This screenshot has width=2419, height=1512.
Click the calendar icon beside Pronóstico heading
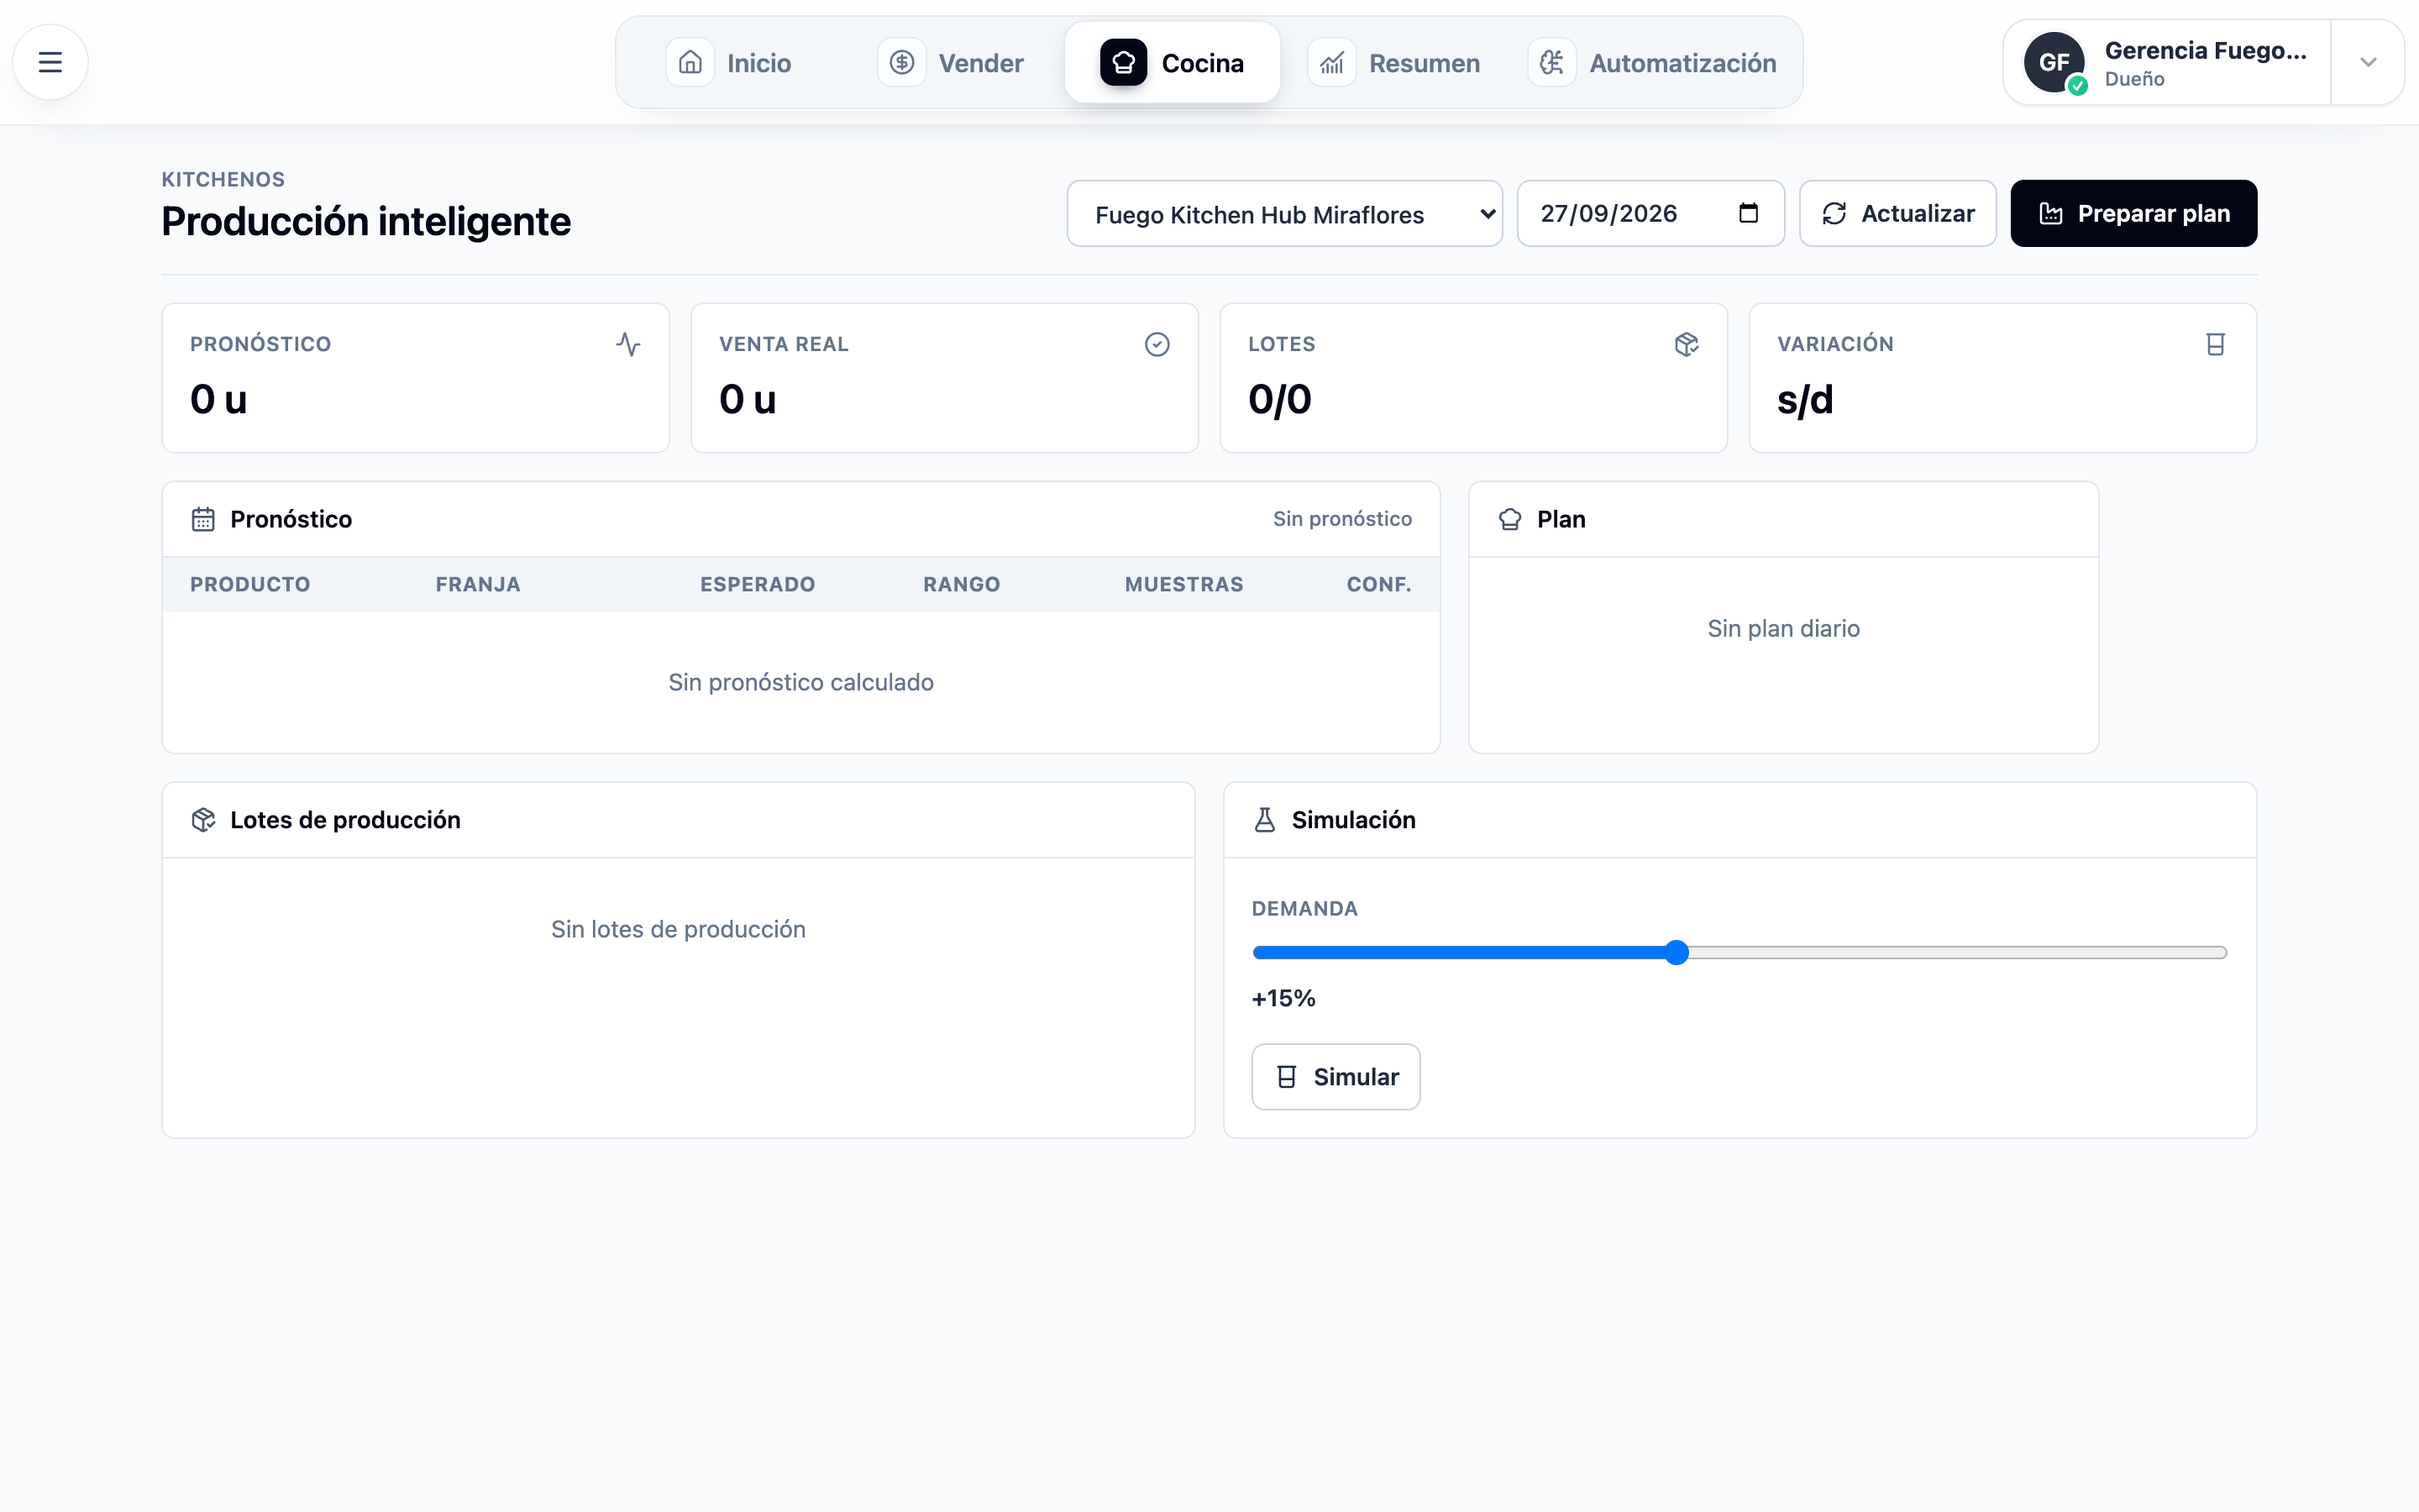203,519
